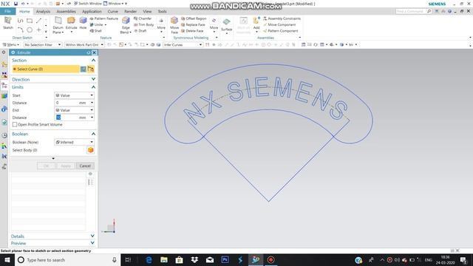Click the Save icon in title bar
The image size is (473, 266).
pyautogui.click(x=16, y=4)
